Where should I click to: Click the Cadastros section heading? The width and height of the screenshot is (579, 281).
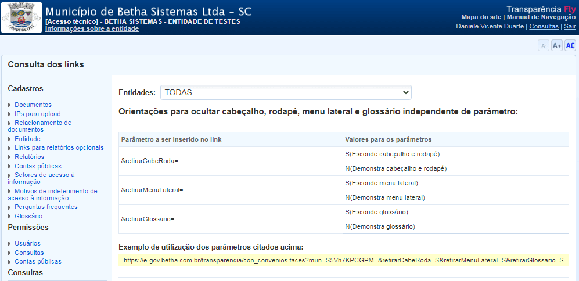pyautogui.click(x=26, y=89)
